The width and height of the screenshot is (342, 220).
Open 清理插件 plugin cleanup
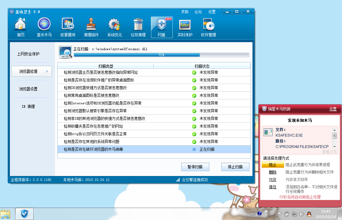click(91, 27)
